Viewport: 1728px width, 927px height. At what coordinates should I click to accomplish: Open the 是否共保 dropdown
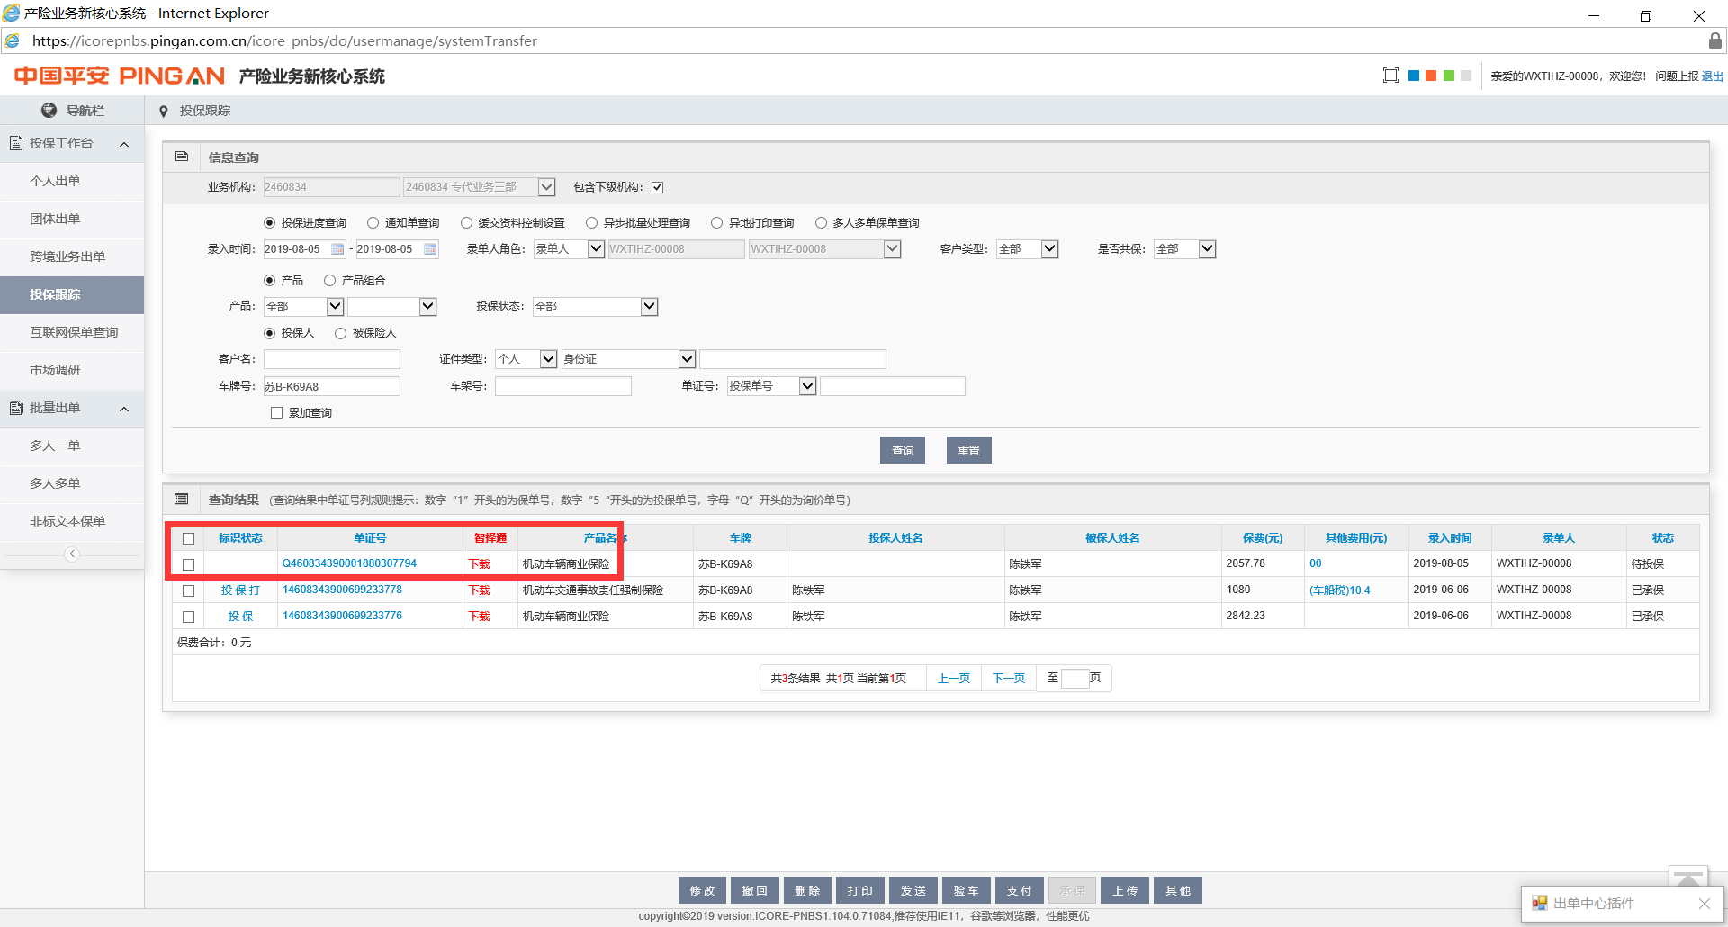tap(1207, 249)
